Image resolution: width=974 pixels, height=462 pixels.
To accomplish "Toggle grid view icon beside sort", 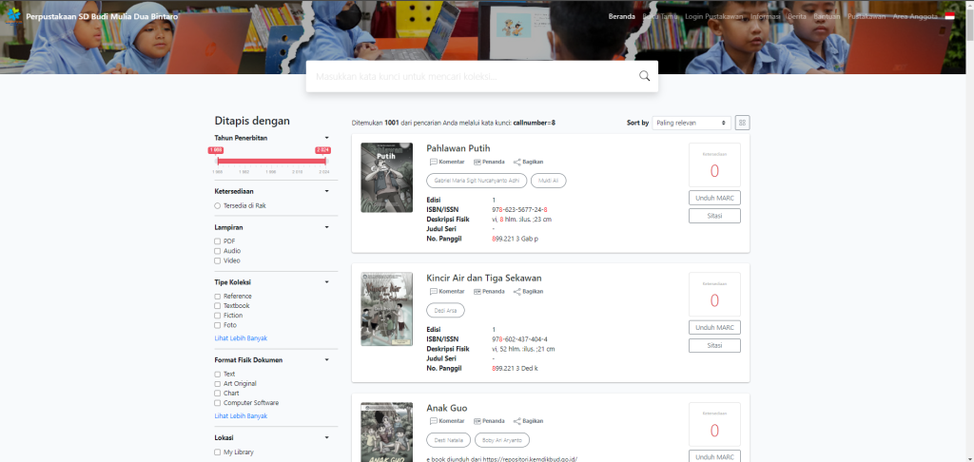I will pos(742,123).
